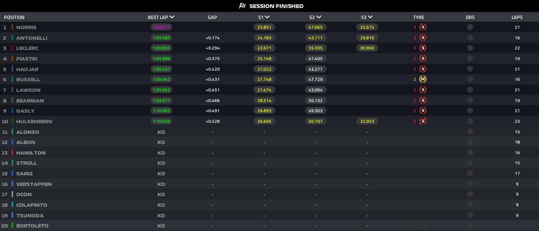Select the Alonso driver row name
539x231 pixels.
point(27,132)
